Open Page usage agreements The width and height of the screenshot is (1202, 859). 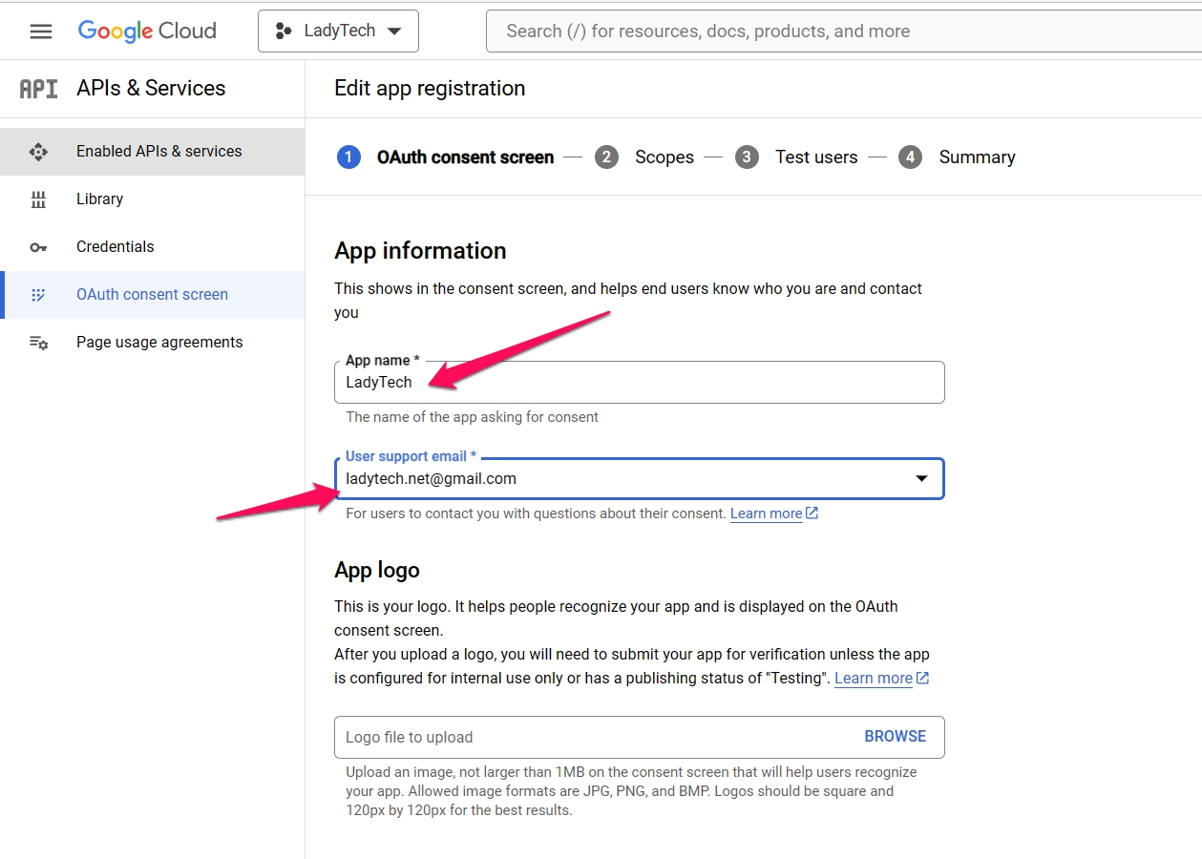(153, 343)
